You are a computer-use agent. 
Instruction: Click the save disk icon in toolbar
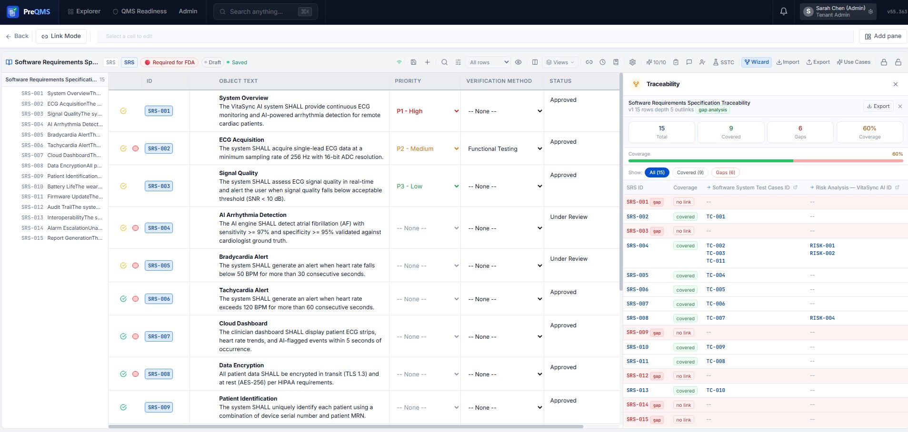[413, 62]
